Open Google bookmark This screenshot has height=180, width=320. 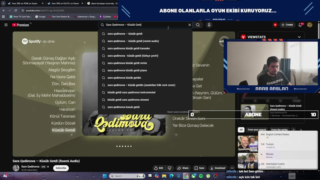40,17
